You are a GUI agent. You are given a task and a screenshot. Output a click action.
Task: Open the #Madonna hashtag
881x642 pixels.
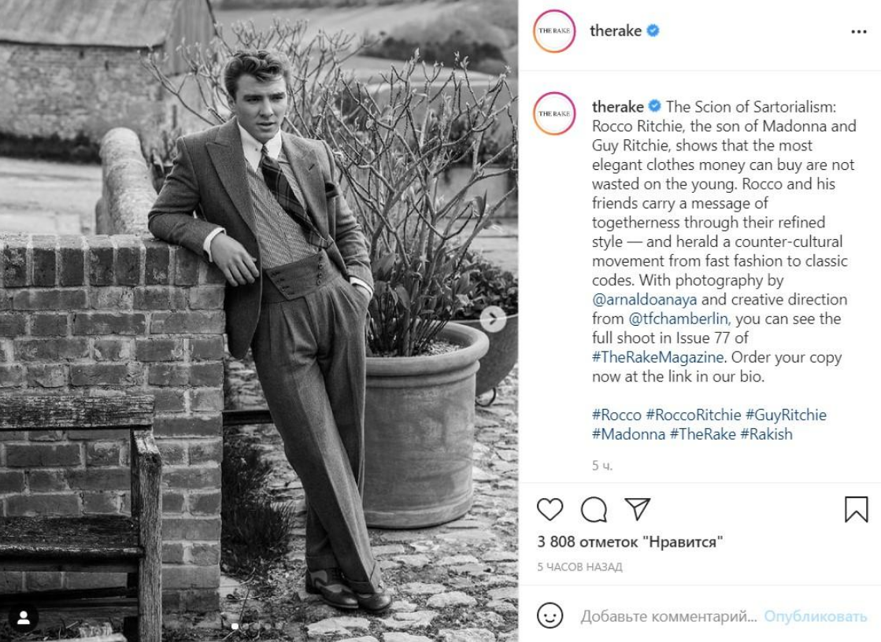[628, 434]
